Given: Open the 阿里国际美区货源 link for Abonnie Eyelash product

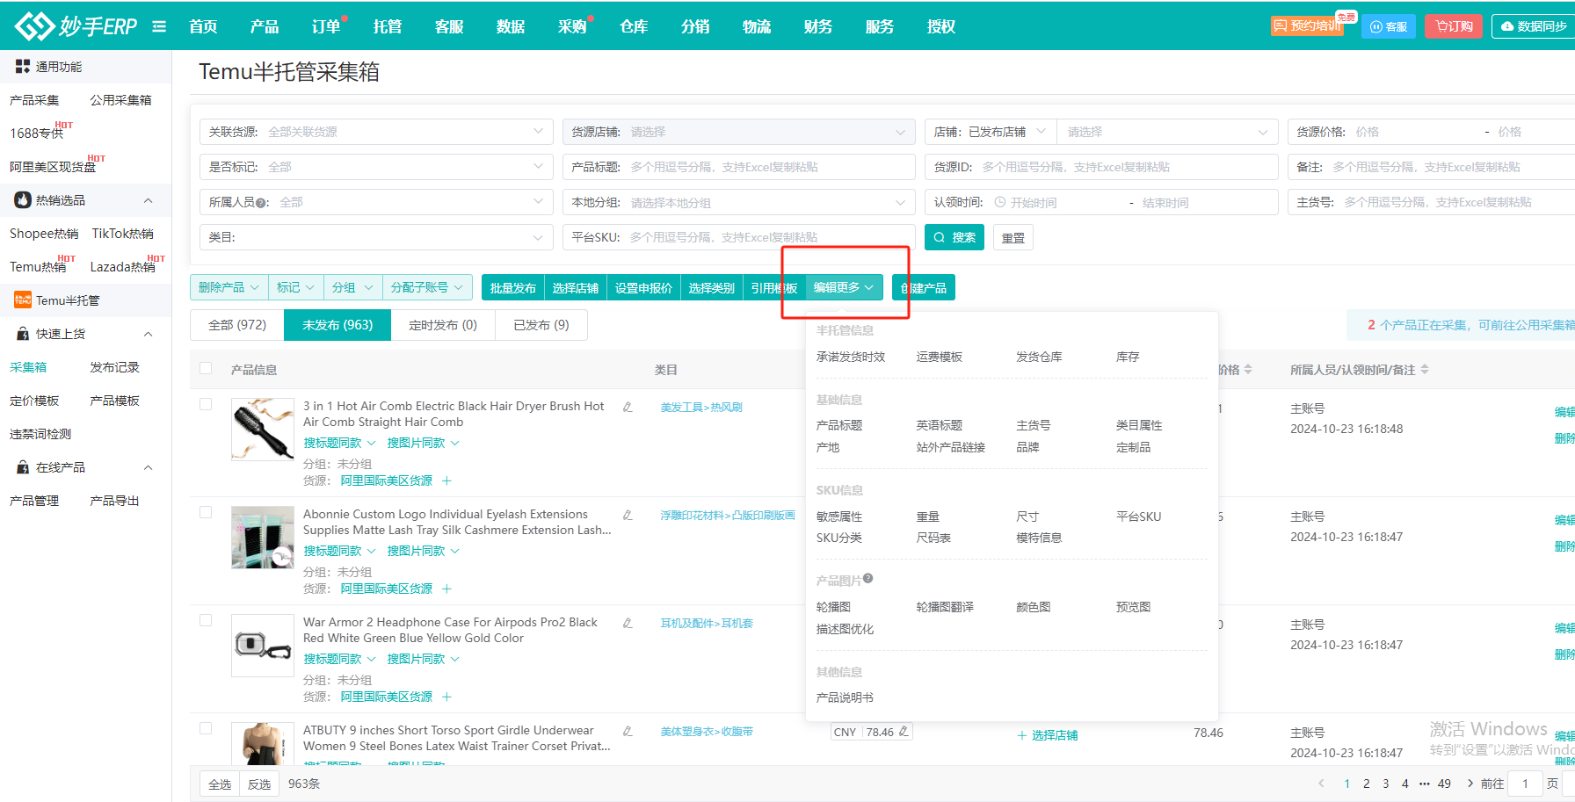Looking at the screenshot, I should (x=387, y=589).
